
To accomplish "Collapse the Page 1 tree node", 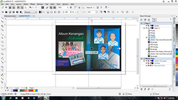I will [142, 23].
